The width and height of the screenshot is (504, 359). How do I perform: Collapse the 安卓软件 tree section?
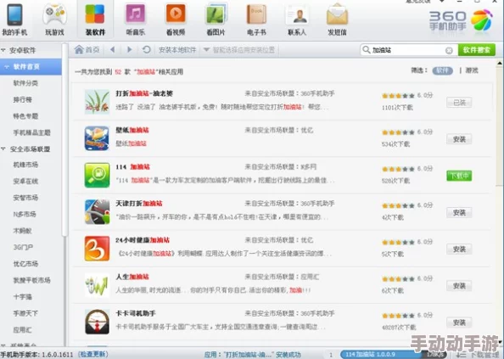tap(3, 50)
